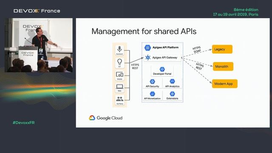Click the 'Extensions' label
272x153 pixels.
click(172, 98)
